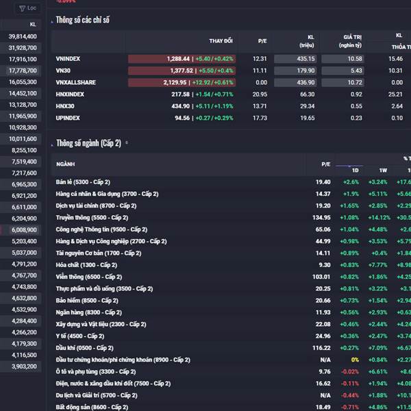
Task: Collapse the Thông số các chỉ số section
Action: 52,21
